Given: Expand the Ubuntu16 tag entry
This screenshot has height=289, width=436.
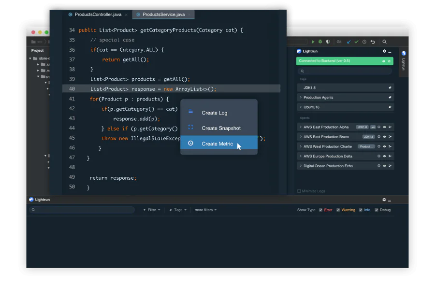Looking at the screenshot, I should click(300, 107).
